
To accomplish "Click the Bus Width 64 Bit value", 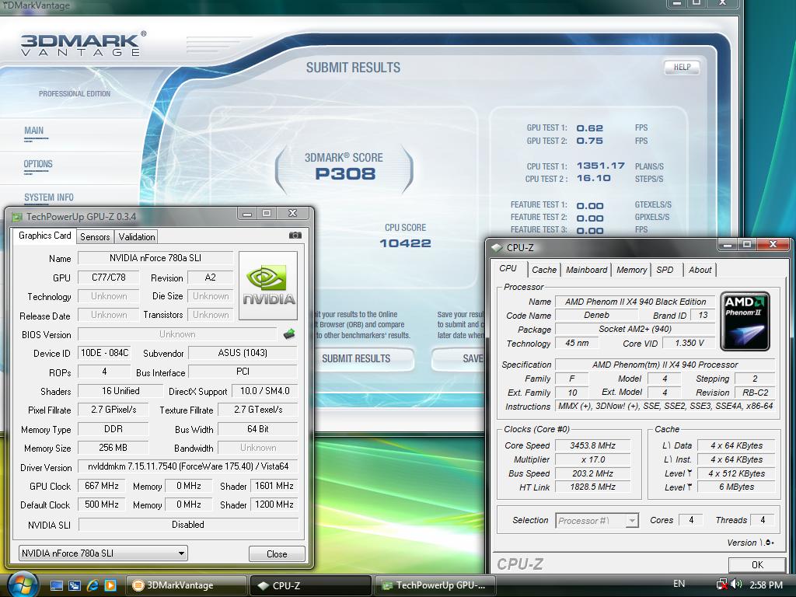I will [x=258, y=429].
